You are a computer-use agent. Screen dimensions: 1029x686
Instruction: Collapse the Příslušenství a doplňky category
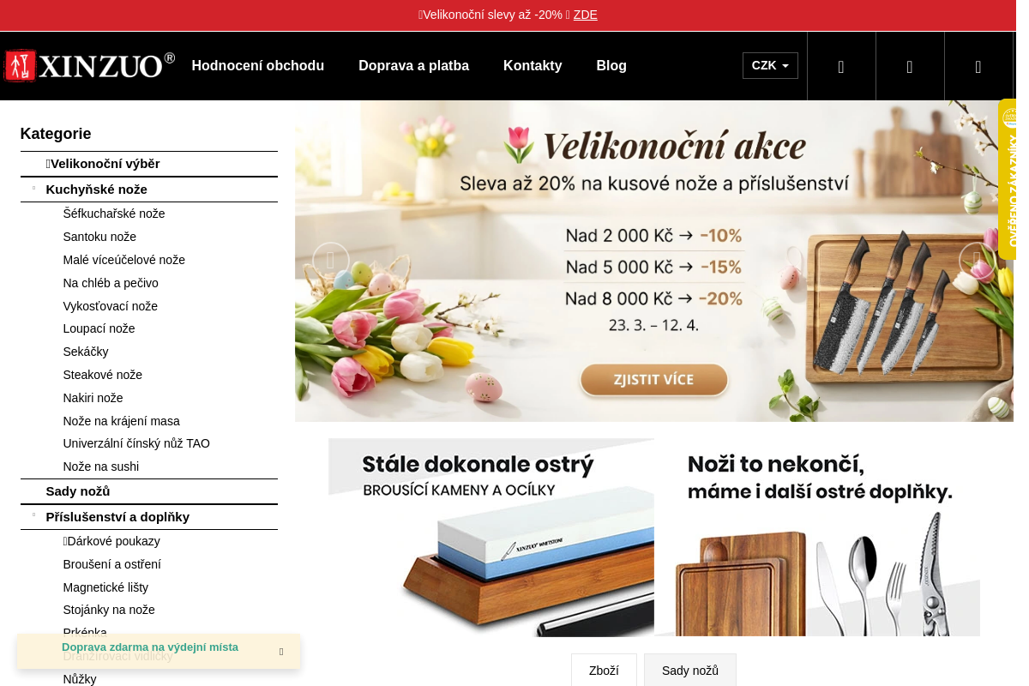33,516
